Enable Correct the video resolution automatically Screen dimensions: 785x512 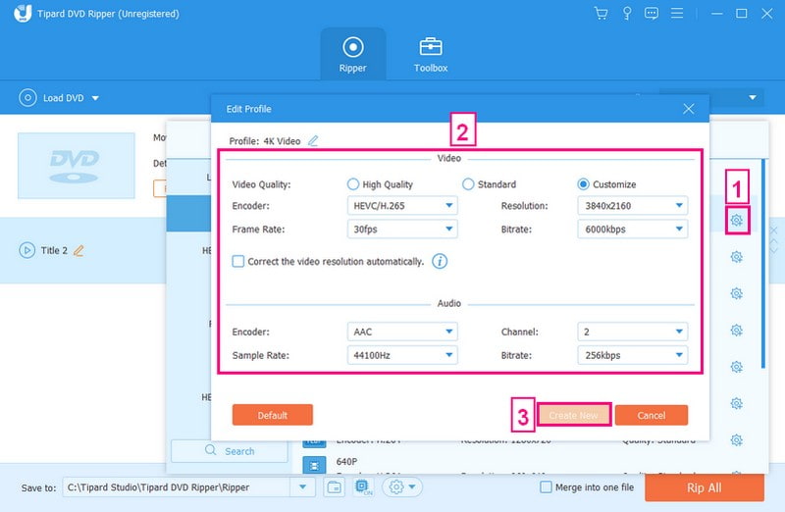point(237,262)
